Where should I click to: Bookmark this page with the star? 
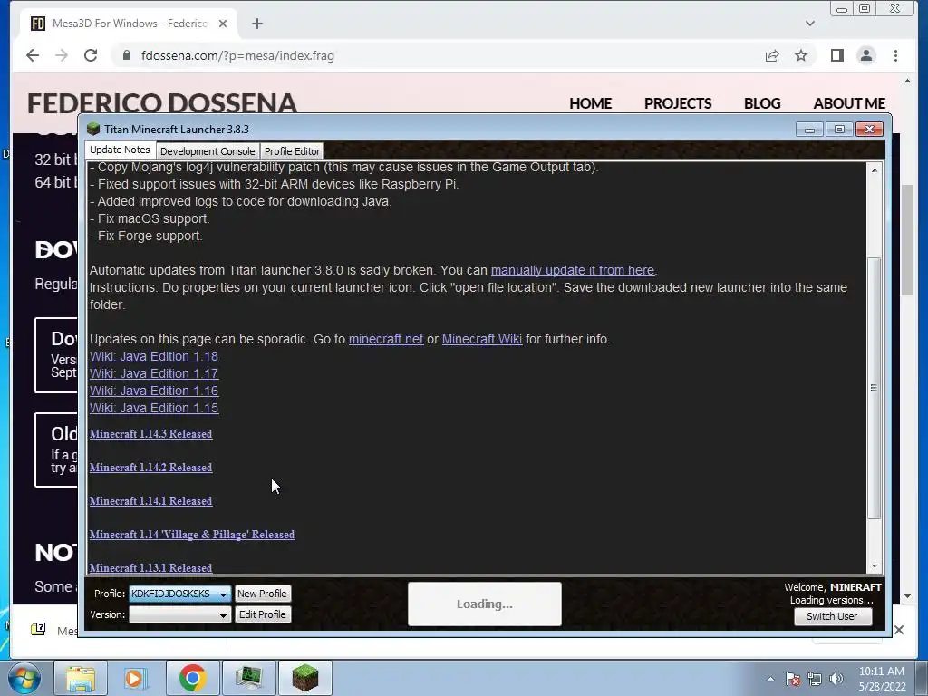[x=801, y=55]
